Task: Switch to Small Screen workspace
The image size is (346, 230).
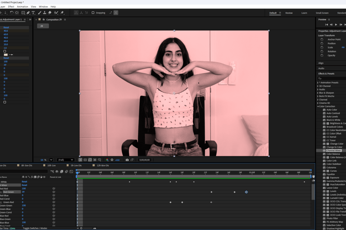Action: tap(322, 13)
